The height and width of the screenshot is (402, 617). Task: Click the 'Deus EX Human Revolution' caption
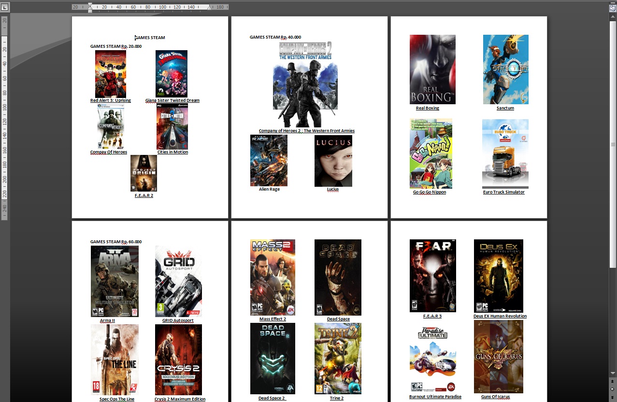click(500, 316)
